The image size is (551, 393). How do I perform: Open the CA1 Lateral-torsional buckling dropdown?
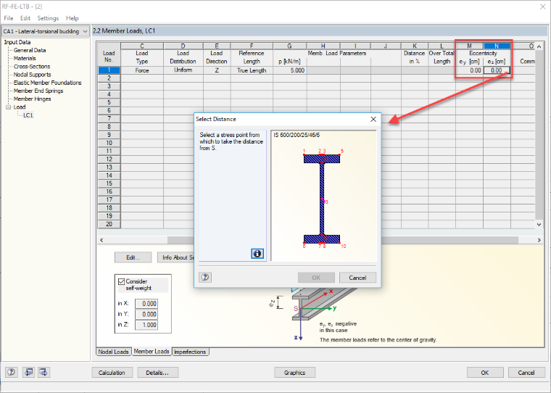[x=46, y=31]
